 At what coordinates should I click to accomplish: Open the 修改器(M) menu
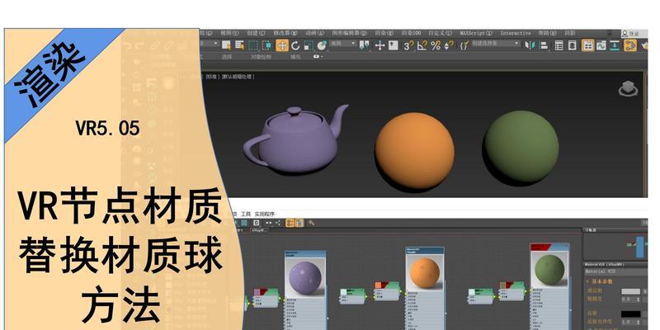coord(285,33)
